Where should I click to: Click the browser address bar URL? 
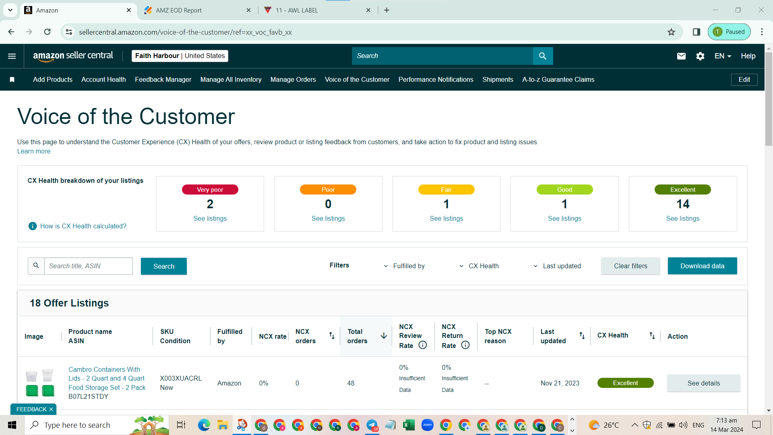[x=185, y=32]
